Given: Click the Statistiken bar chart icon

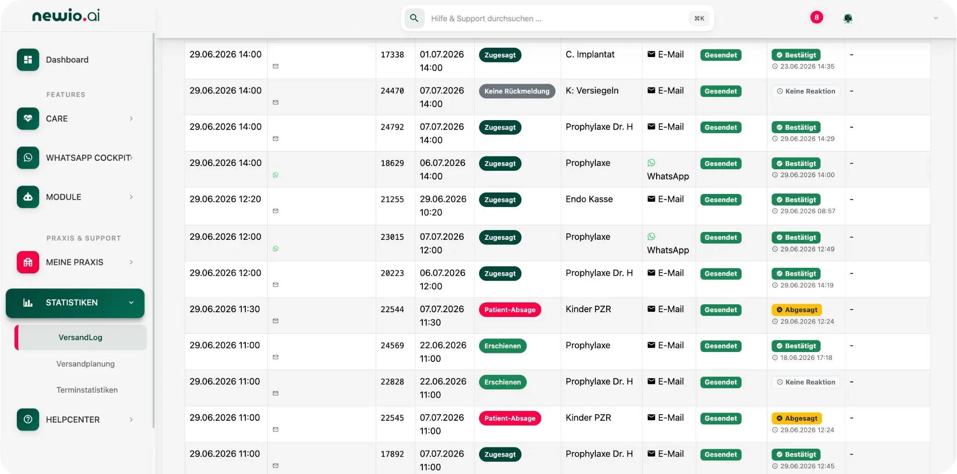Looking at the screenshot, I should click(28, 303).
